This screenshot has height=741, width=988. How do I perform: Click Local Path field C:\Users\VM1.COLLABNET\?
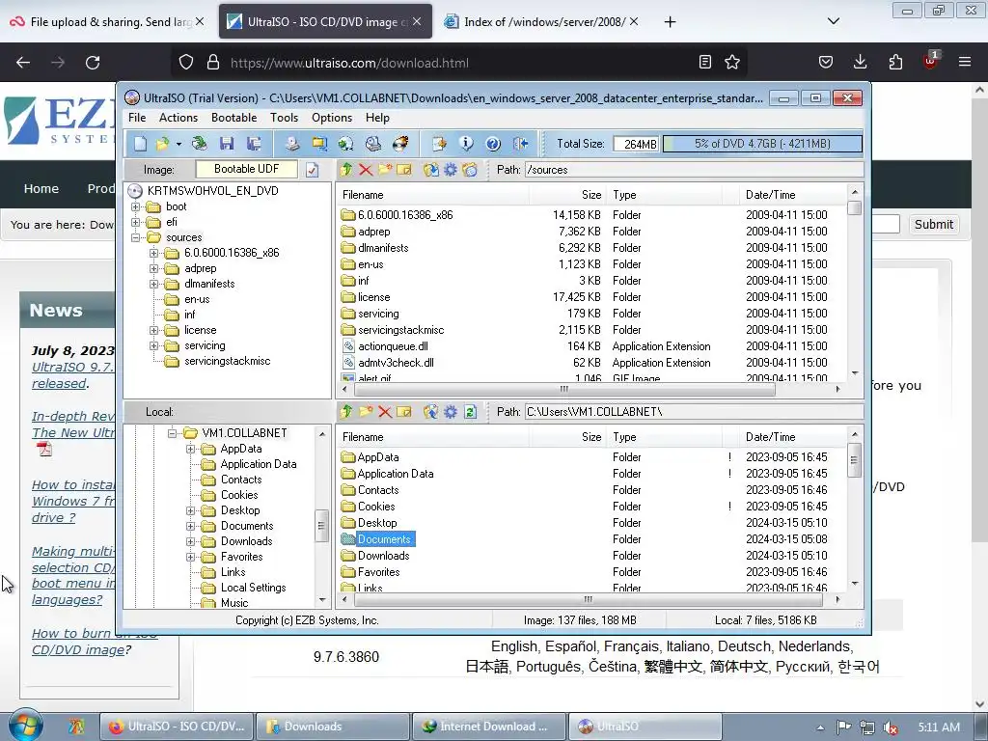point(694,411)
